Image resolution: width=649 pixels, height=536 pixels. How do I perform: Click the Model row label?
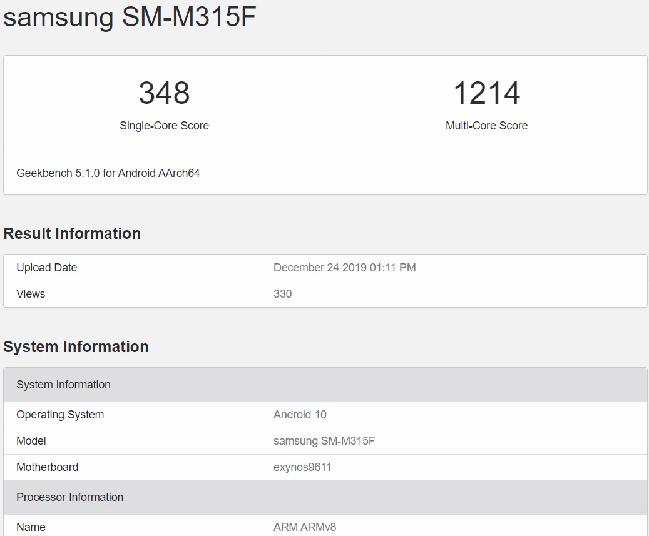pyautogui.click(x=31, y=441)
